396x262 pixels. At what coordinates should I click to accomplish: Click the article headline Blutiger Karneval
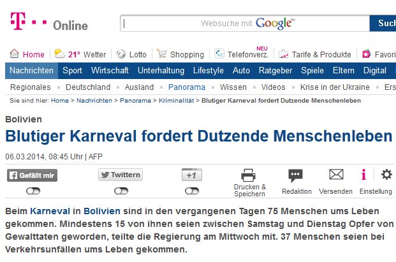point(199,136)
